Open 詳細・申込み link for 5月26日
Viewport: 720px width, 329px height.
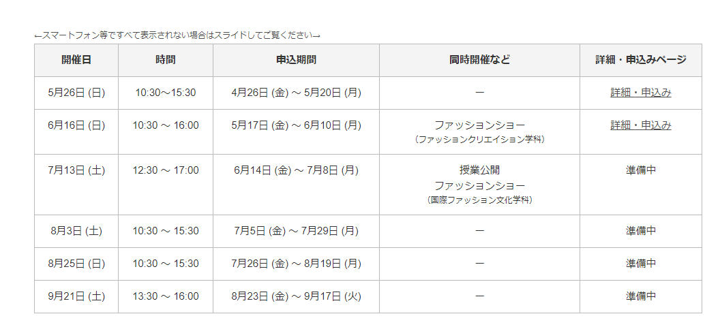640,93
